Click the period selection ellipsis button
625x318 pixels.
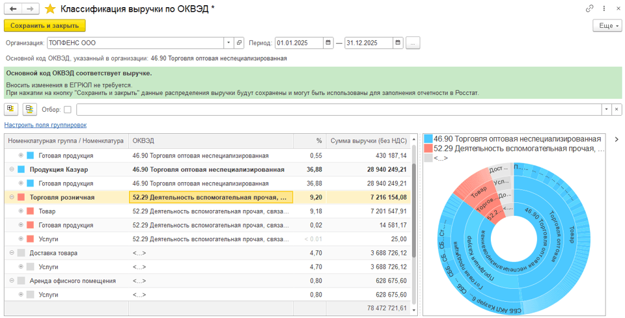[413, 43]
